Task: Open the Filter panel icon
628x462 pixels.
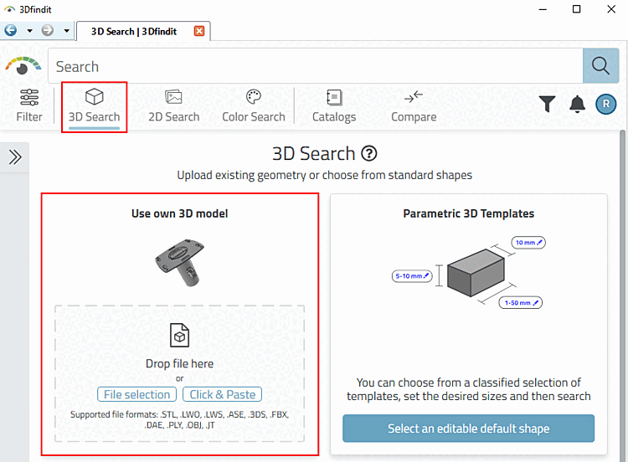Action: click(x=29, y=105)
